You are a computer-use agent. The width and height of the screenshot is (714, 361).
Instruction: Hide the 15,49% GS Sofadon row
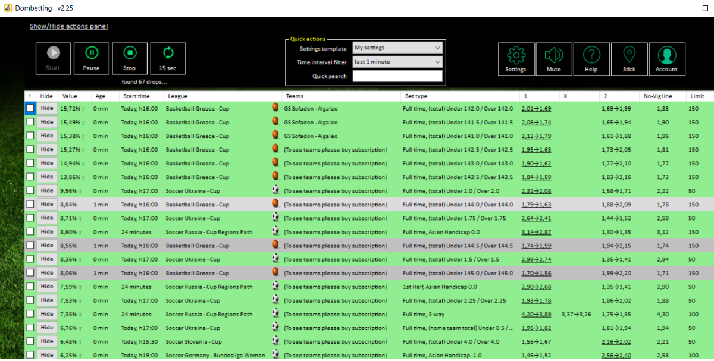pyautogui.click(x=46, y=122)
